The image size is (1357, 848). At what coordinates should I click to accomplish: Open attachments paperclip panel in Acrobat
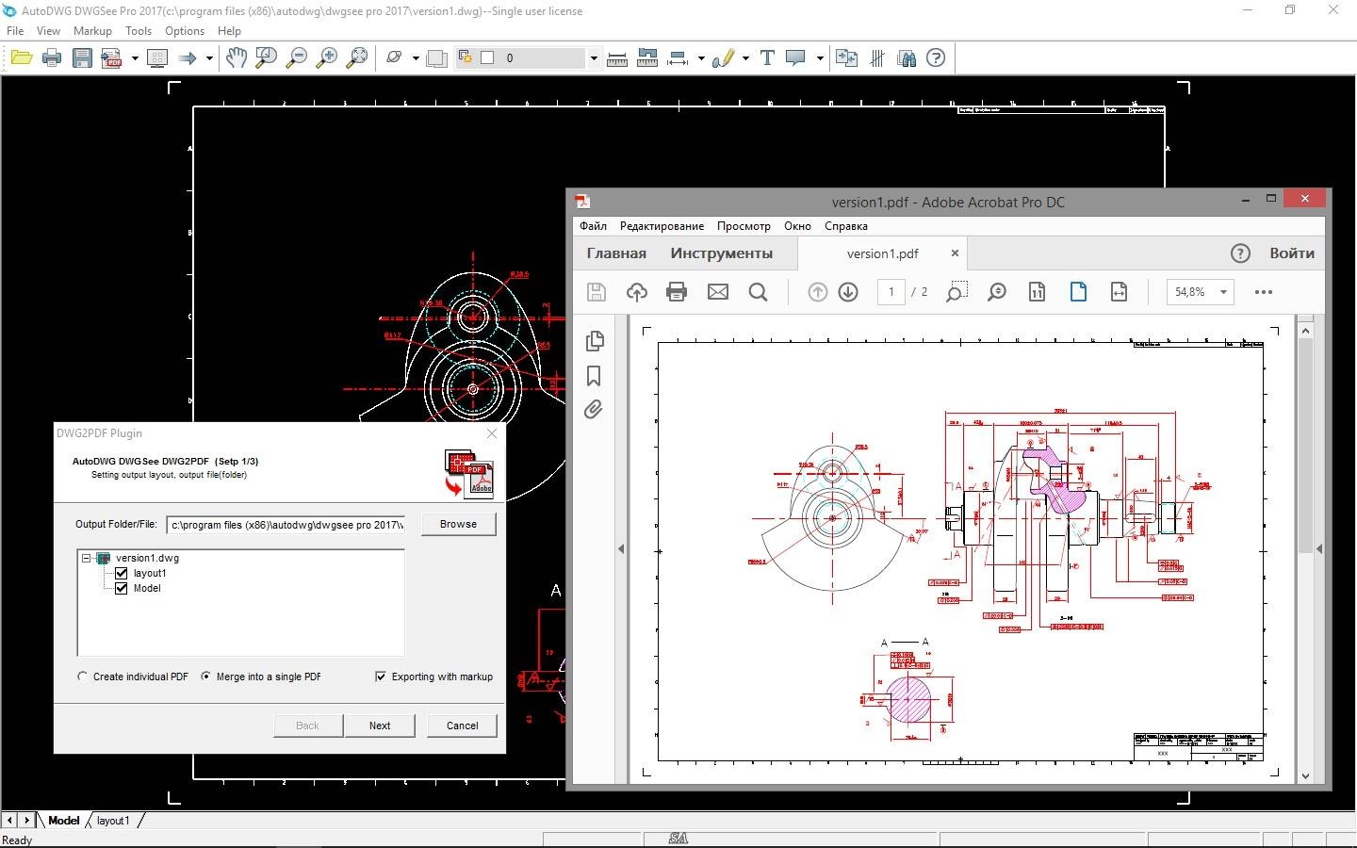tap(594, 409)
